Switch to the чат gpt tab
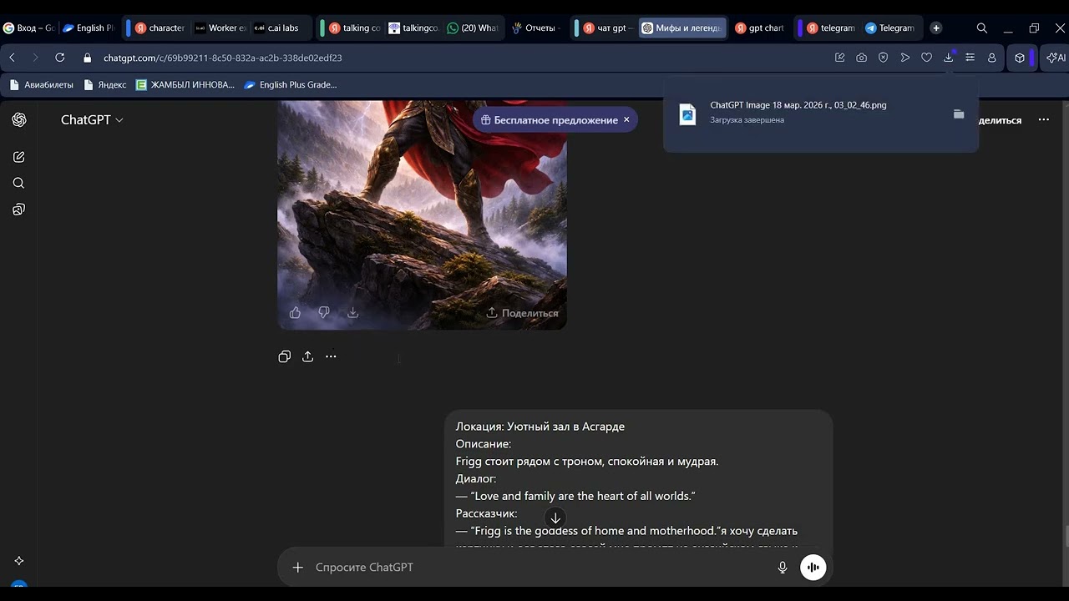Screen dimensions: 1069x601 pos(607,28)
